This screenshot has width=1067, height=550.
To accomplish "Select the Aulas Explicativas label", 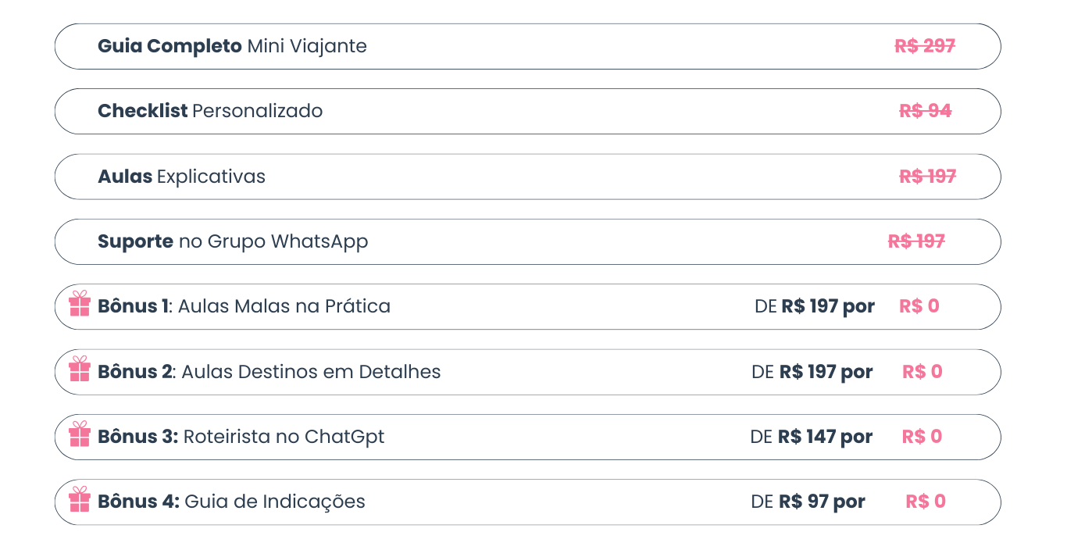I will (181, 177).
